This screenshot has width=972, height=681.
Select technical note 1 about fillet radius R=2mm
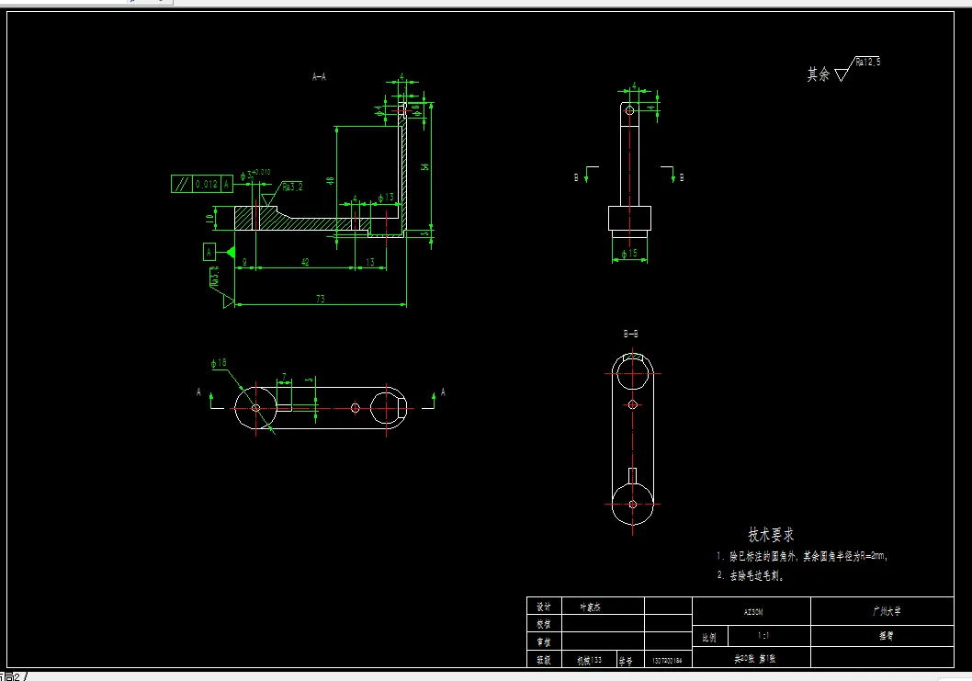click(803, 556)
